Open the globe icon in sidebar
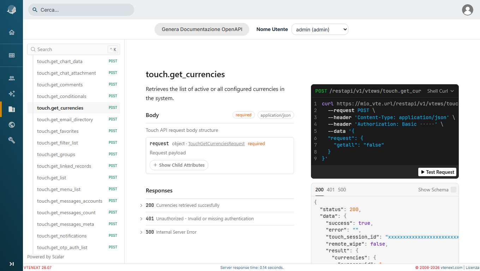This screenshot has width=480, height=271. 12,125
